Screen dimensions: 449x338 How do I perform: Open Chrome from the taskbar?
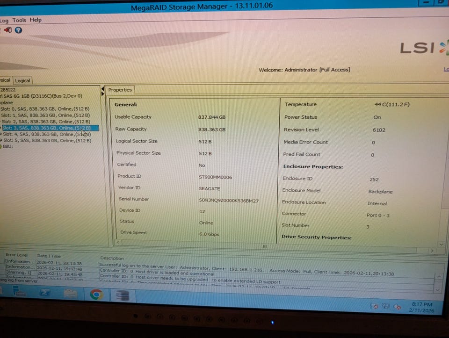click(x=96, y=295)
